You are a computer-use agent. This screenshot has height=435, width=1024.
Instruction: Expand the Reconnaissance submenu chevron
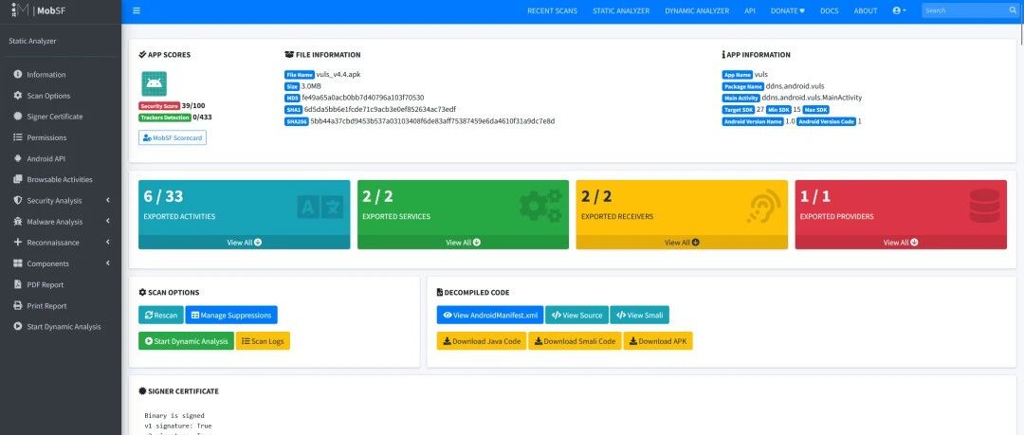coord(108,242)
